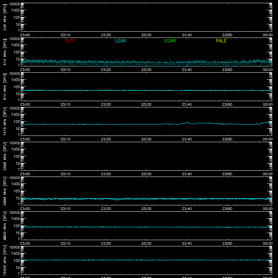Click the 1415 MHz flux bump near 23:40
Screen dimensions: 278x278
(187, 123)
